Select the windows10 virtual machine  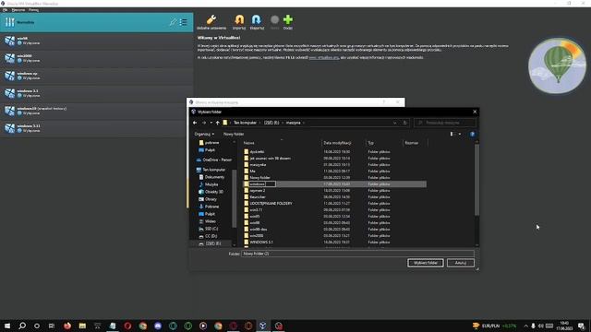click(96, 111)
